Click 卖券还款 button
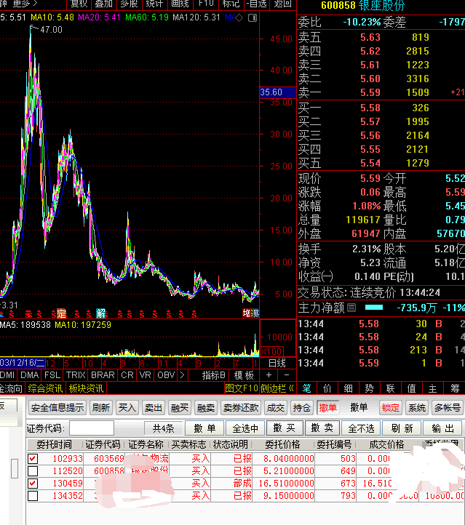 click(x=241, y=407)
